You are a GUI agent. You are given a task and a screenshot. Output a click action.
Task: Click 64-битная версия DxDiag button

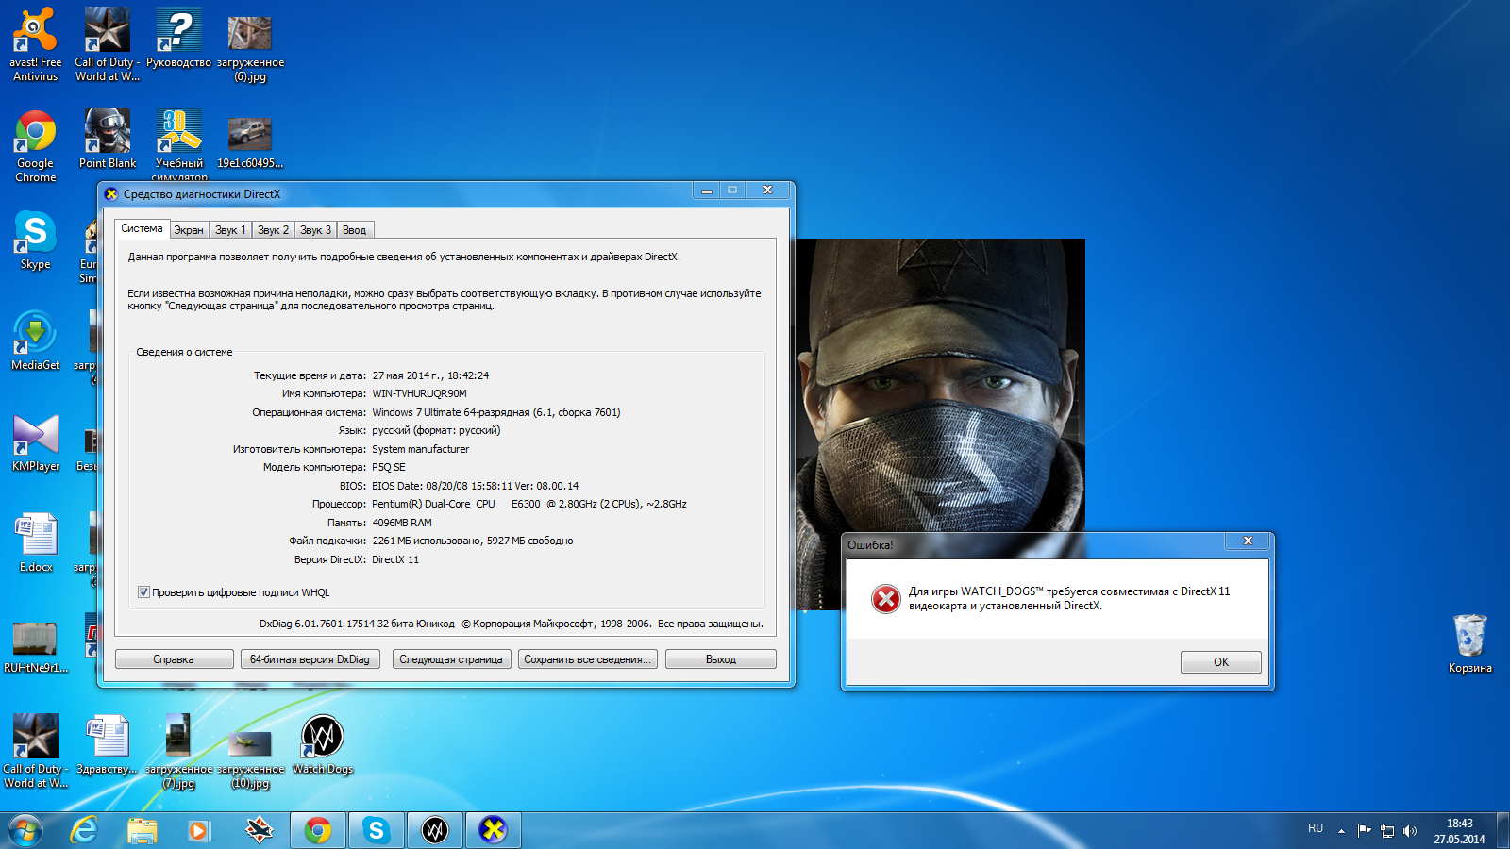click(310, 659)
